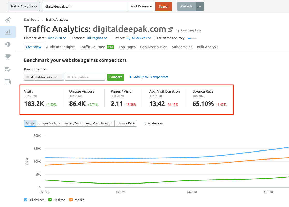Open the Historical data June 2020 dropdown
The width and height of the screenshot is (289, 207).
click(x=57, y=38)
